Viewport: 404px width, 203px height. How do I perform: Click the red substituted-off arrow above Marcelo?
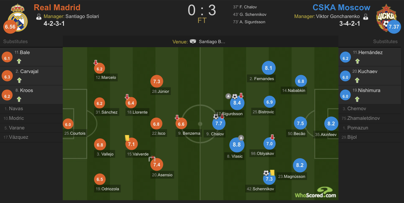[96, 63]
